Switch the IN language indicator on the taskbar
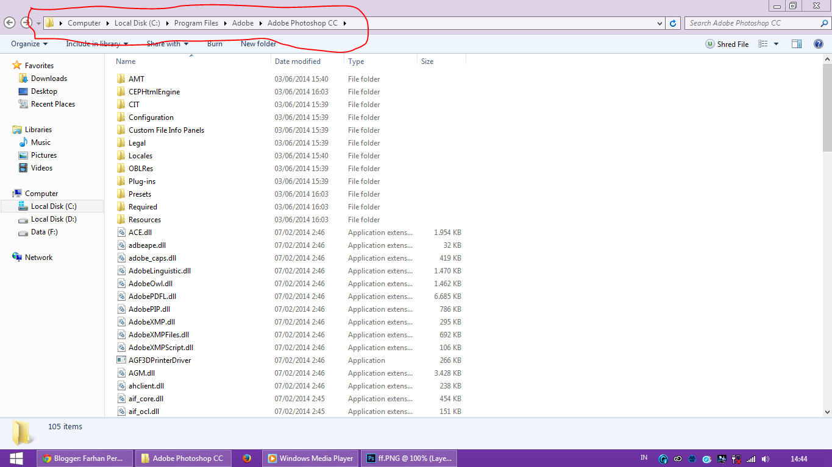The width and height of the screenshot is (832, 467). click(x=644, y=458)
